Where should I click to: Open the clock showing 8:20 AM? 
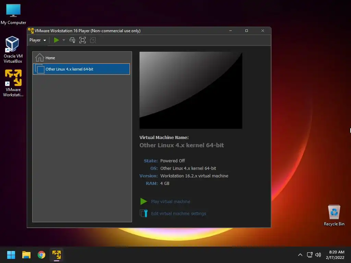coord(335,255)
